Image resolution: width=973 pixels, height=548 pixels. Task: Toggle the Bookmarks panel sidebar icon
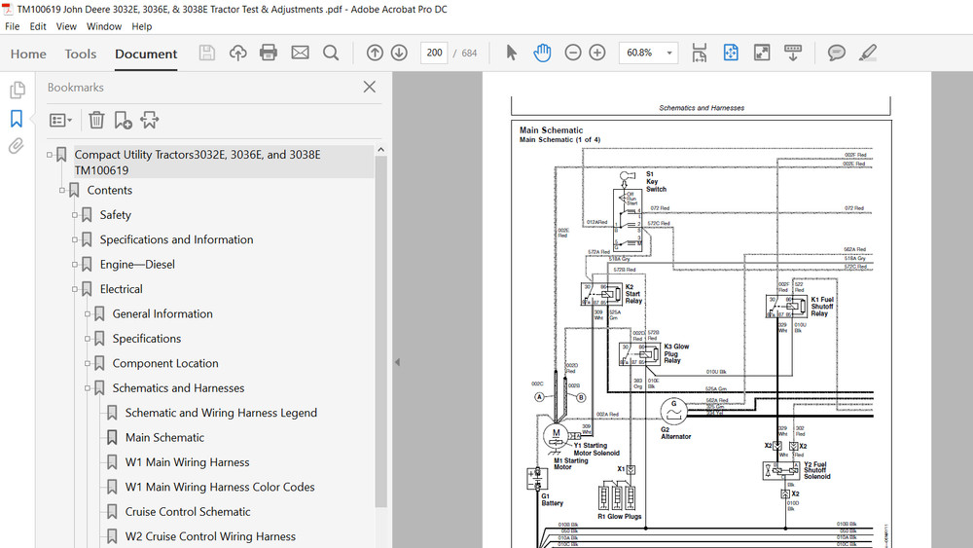(x=17, y=118)
